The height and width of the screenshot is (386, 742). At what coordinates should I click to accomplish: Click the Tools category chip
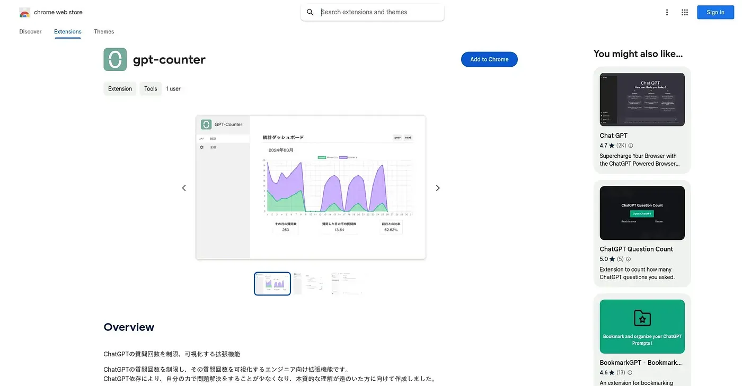pyautogui.click(x=151, y=89)
